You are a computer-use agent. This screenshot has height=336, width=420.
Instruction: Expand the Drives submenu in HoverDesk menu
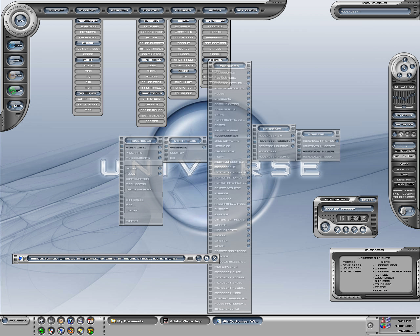click(160, 168)
